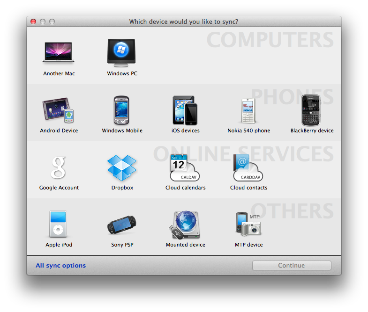
Task: Select the Mounted device globe icon
Action: click(185, 224)
